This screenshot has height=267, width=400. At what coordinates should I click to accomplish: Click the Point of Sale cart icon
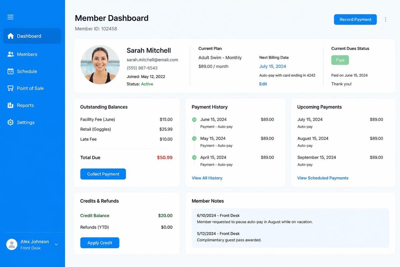(10, 88)
